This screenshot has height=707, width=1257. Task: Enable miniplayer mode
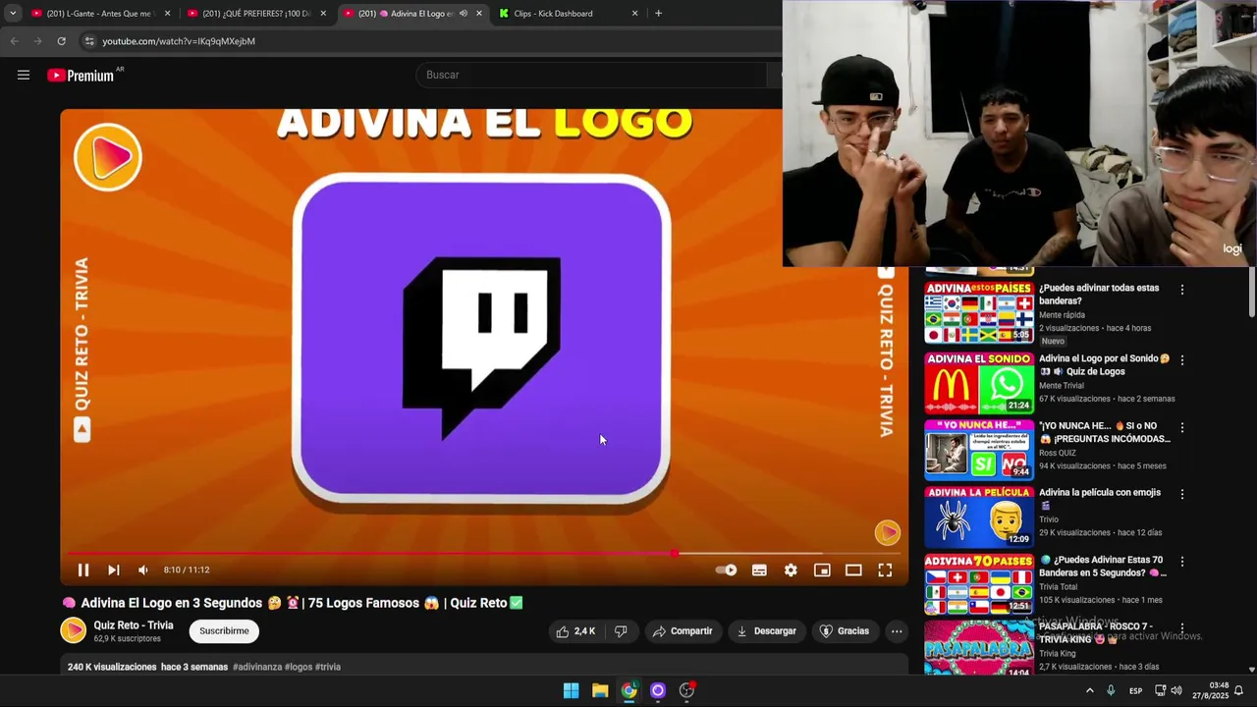[x=822, y=570]
